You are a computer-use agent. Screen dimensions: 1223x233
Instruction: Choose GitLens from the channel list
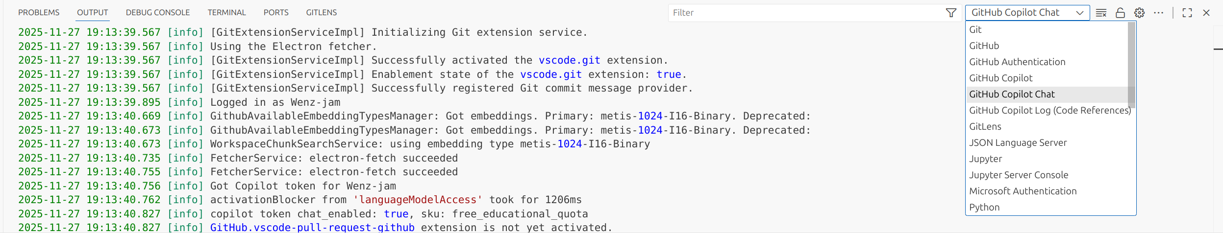[x=985, y=126]
